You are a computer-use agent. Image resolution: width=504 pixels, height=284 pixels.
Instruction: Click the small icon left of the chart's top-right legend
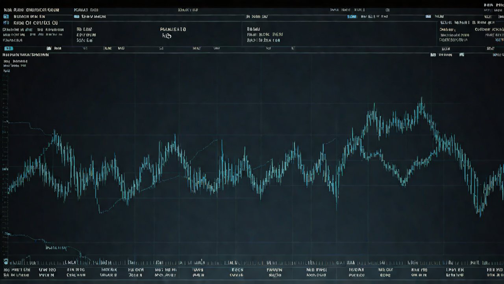(433, 55)
